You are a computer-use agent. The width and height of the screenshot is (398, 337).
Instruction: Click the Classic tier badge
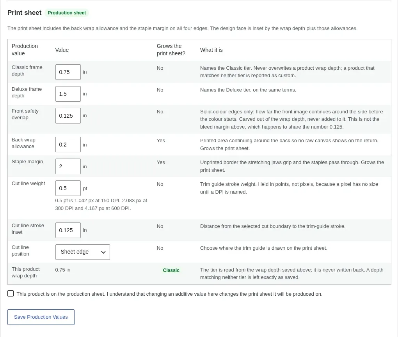(x=171, y=270)
